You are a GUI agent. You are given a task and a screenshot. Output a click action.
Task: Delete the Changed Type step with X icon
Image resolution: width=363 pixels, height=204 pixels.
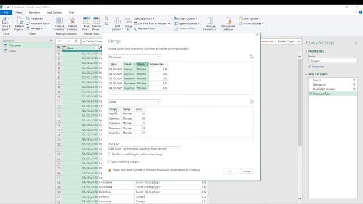pyautogui.click(x=311, y=93)
